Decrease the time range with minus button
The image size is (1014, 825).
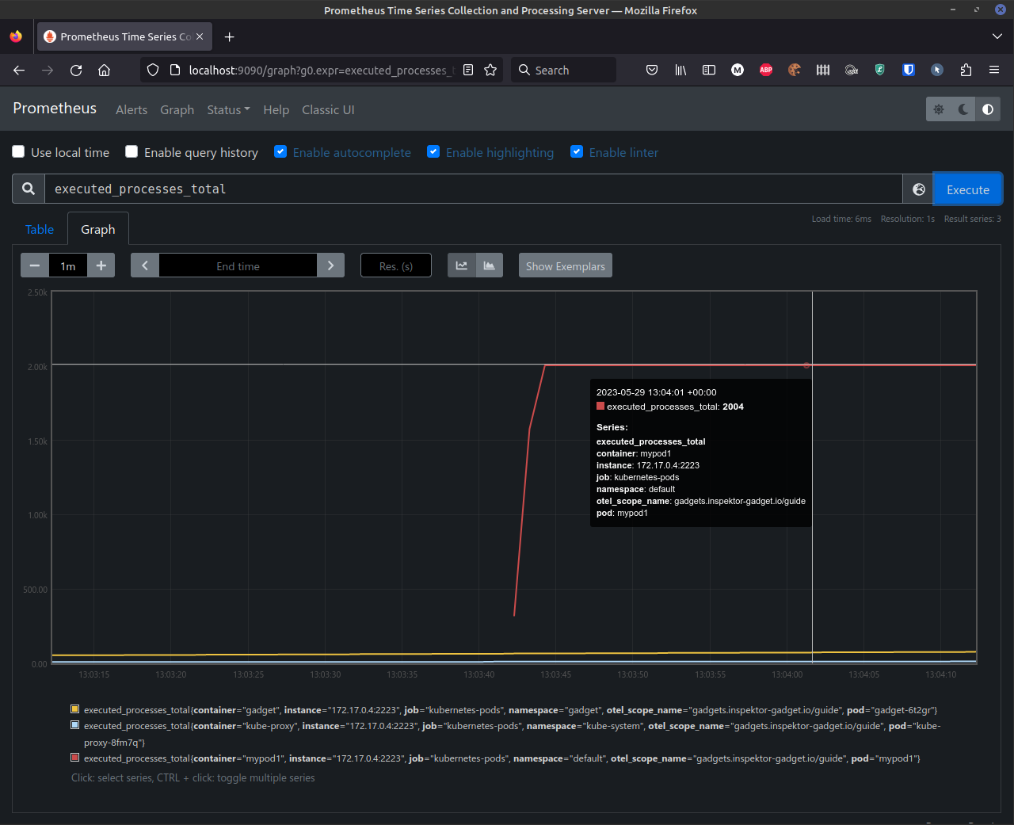tap(35, 265)
